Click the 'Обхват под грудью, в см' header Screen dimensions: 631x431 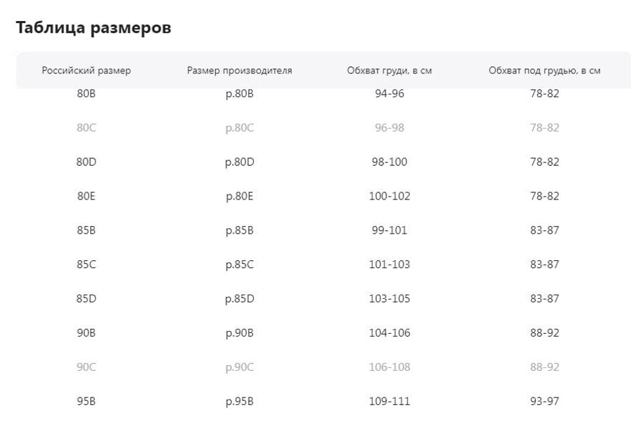click(x=544, y=71)
